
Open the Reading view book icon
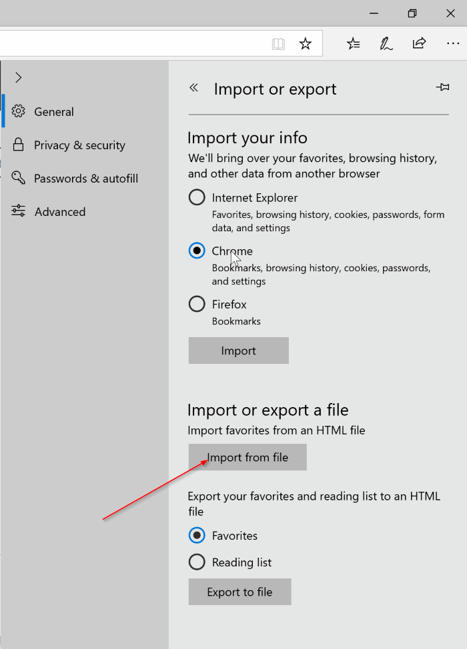[x=278, y=43]
